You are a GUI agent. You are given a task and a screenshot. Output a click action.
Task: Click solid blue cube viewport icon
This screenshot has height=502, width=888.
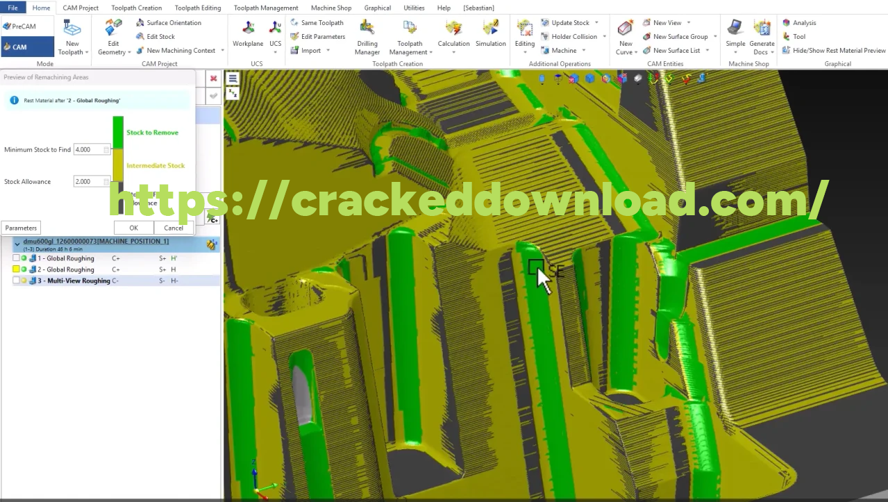pos(589,78)
